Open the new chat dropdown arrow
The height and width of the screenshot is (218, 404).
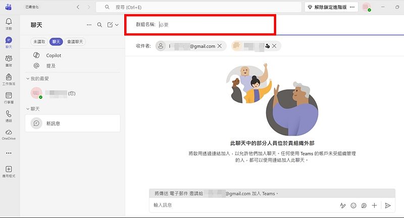coord(117,25)
